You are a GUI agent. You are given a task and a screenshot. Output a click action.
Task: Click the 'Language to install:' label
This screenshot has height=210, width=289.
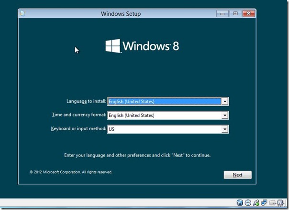(87, 101)
